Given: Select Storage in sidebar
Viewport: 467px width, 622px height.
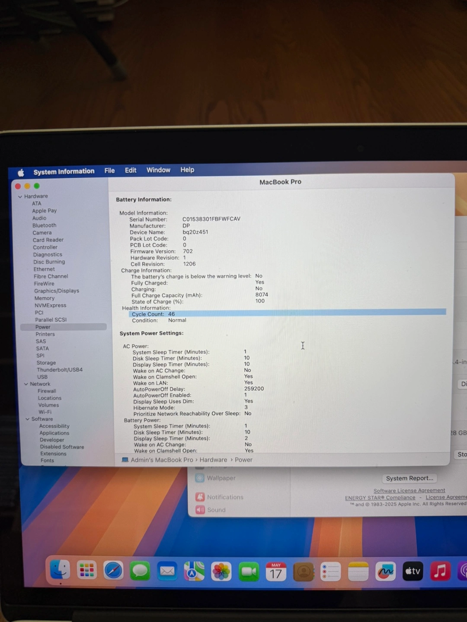Looking at the screenshot, I should (x=46, y=363).
